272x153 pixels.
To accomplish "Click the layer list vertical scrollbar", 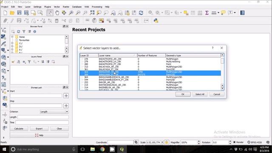I will [222, 72].
